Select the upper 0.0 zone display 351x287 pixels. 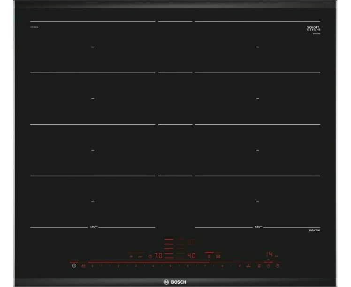click(191, 242)
